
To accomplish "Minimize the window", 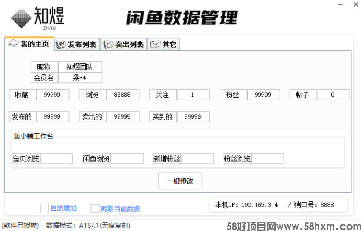I will (340, 4).
